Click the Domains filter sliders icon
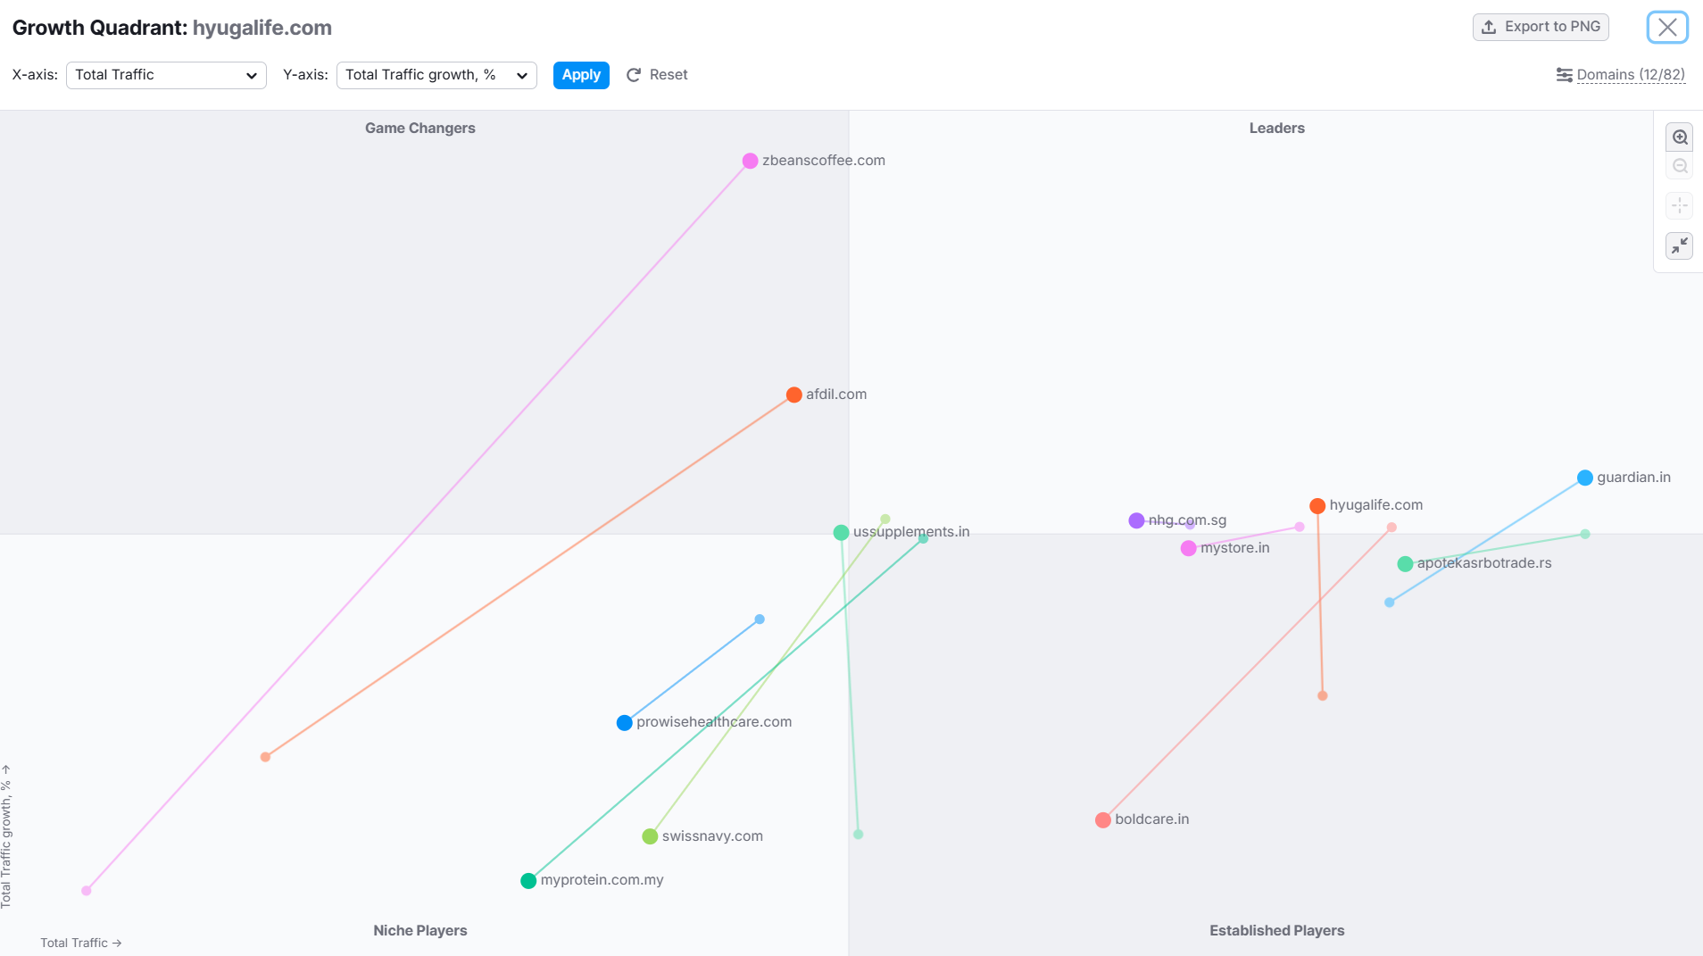The width and height of the screenshot is (1703, 956). tap(1564, 75)
